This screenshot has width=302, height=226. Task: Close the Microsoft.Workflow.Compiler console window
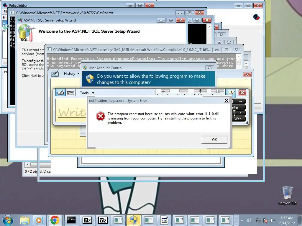[x=236, y=50]
